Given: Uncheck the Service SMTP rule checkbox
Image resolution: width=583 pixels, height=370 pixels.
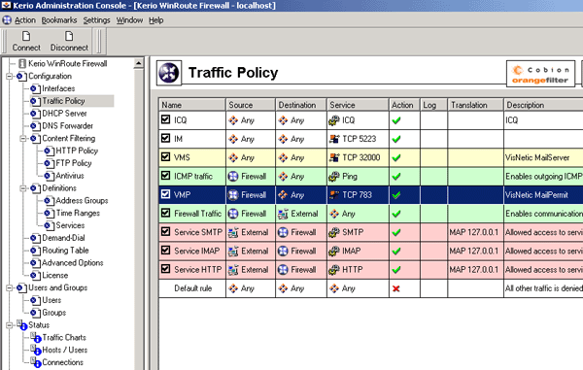Looking at the screenshot, I should click(166, 232).
